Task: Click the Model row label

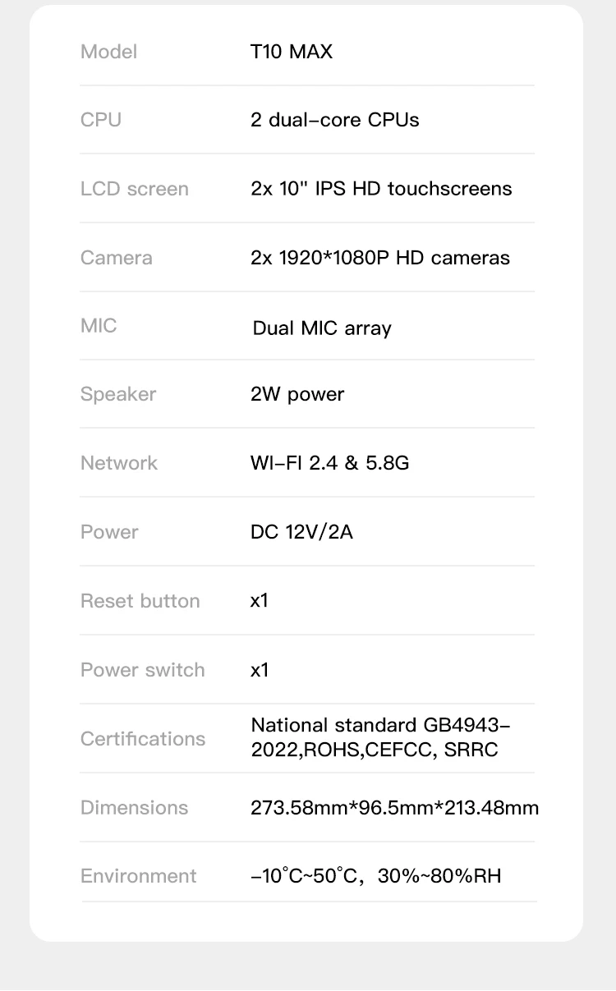Action: pos(108,52)
